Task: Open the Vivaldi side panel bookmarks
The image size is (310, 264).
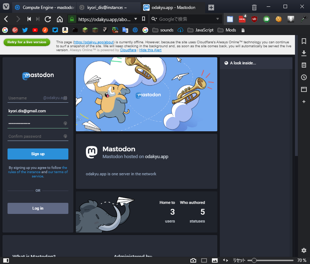Action: (304, 41)
